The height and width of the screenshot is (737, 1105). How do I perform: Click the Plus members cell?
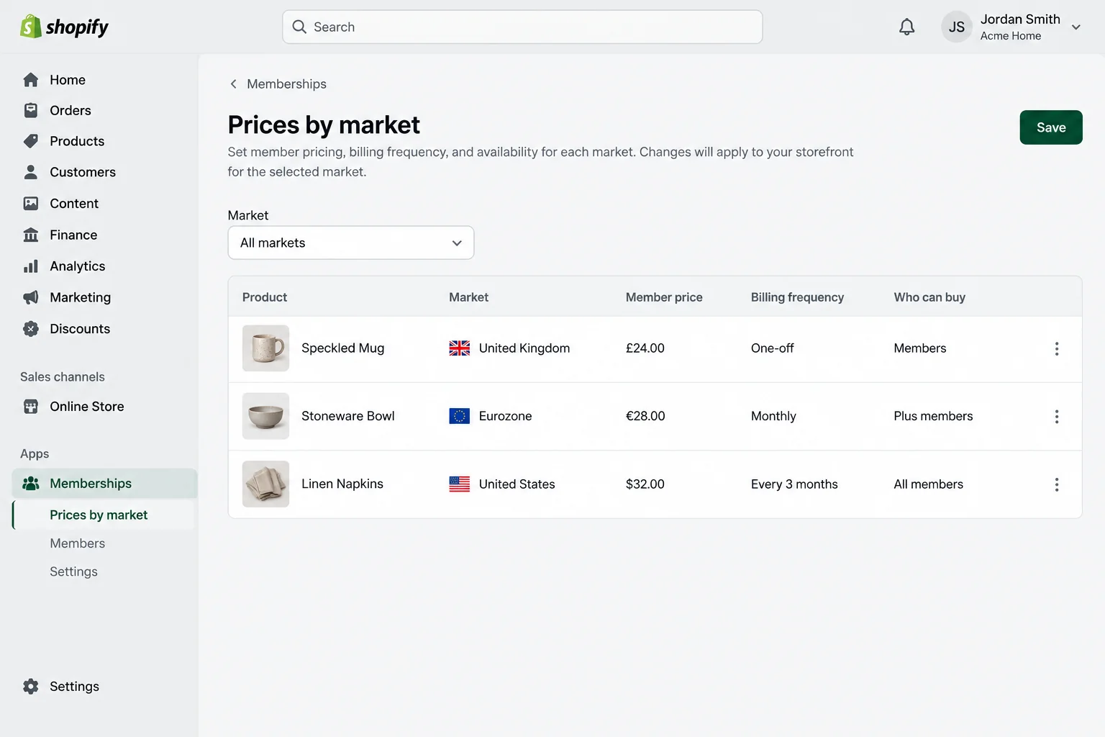(x=933, y=416)
